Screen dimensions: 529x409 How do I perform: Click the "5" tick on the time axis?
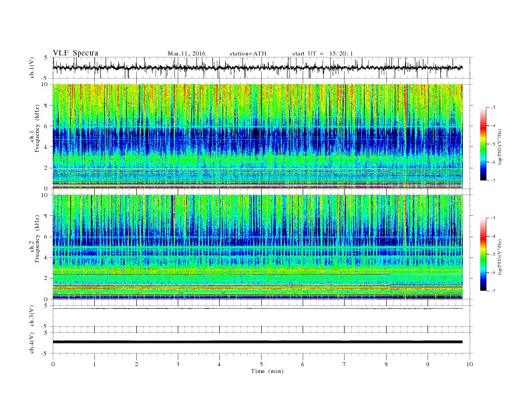click(261, 364)
